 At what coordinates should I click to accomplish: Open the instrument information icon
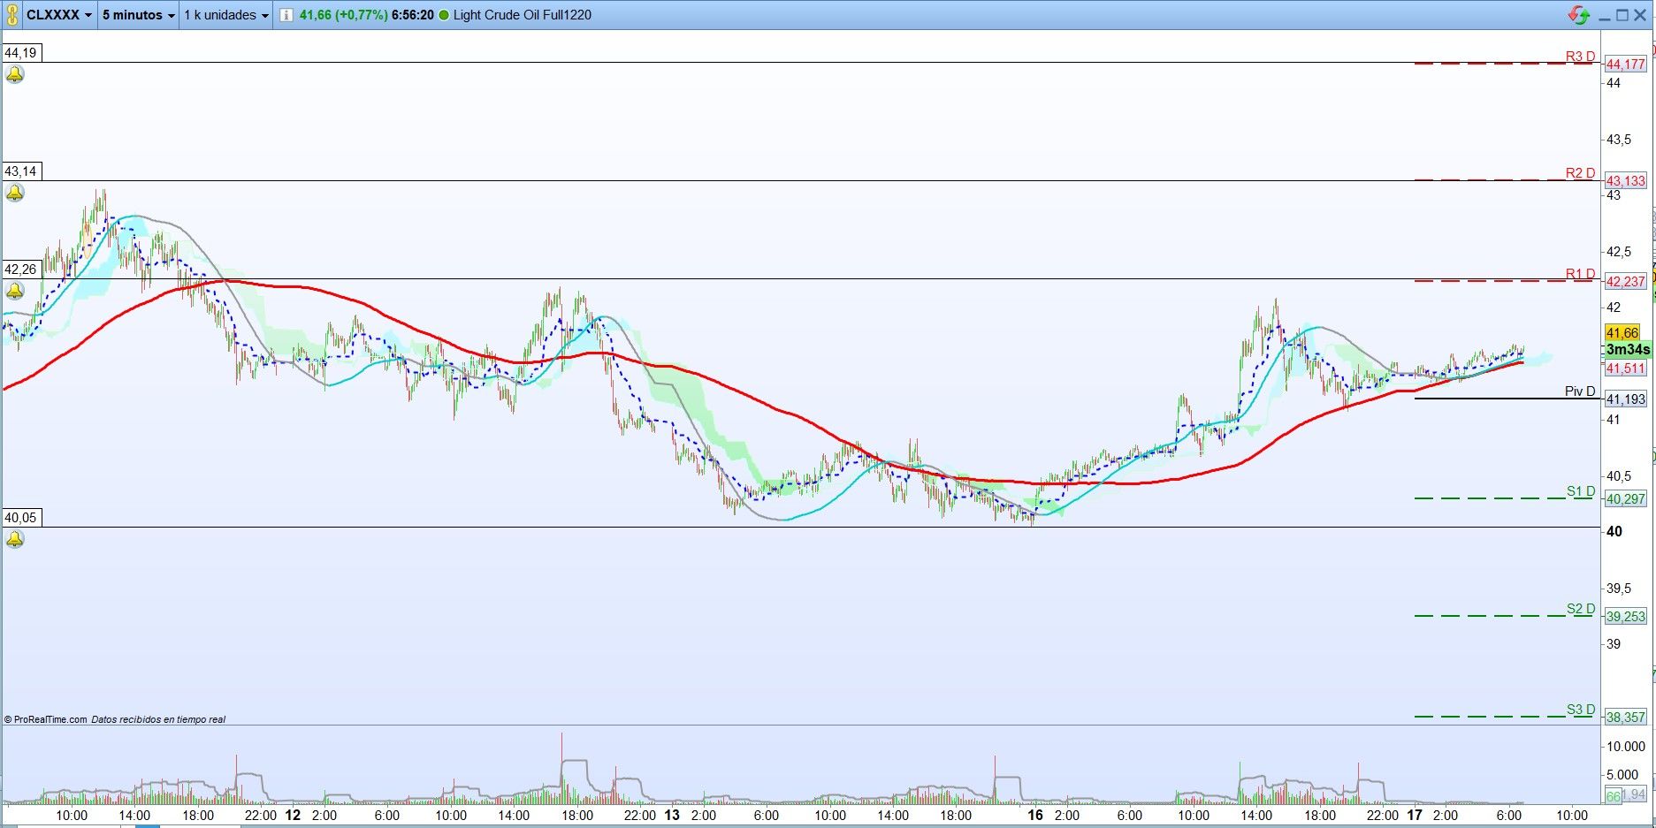[286, 15]
